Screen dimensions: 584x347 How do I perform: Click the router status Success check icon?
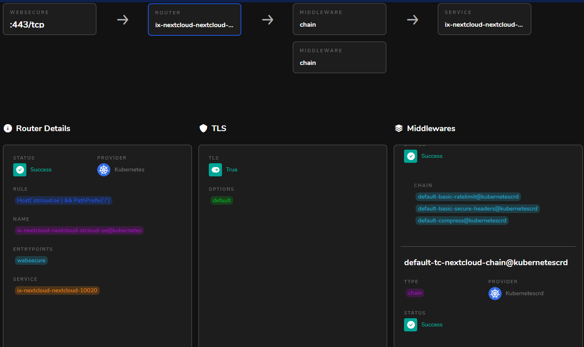click(20, 170)
